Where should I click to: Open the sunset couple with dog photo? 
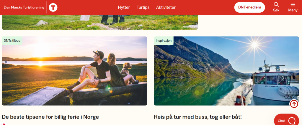click(74, 71)
